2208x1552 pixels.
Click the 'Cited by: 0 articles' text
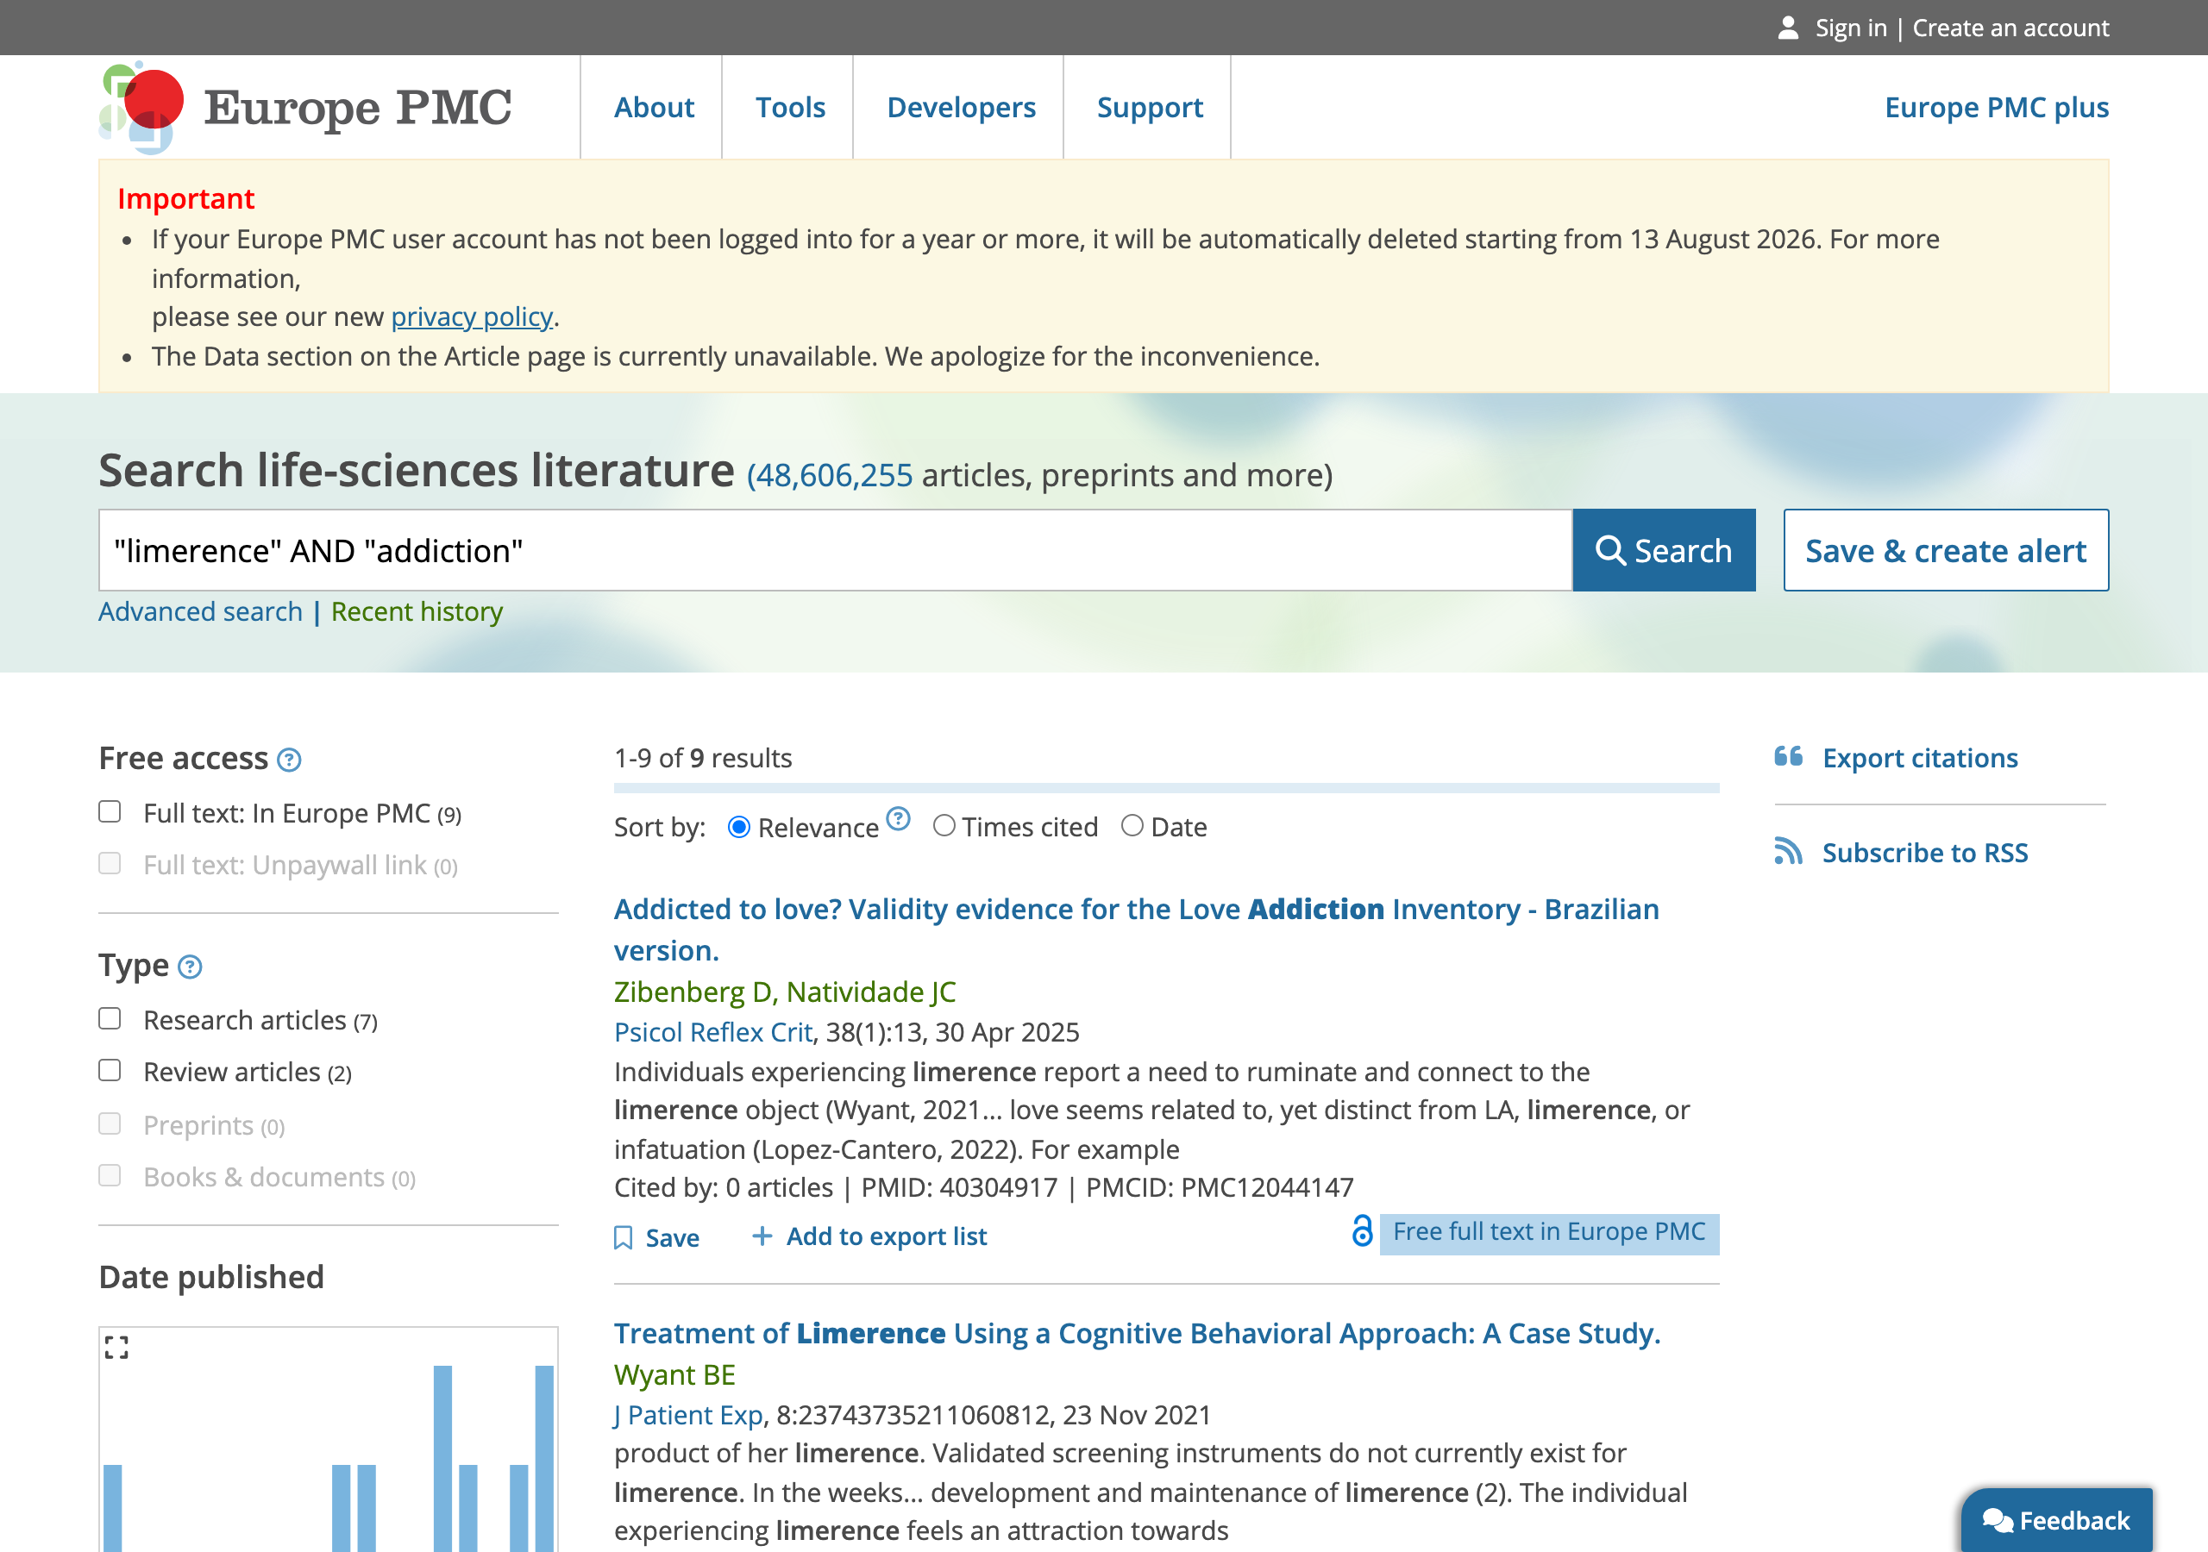[723, 1187]
